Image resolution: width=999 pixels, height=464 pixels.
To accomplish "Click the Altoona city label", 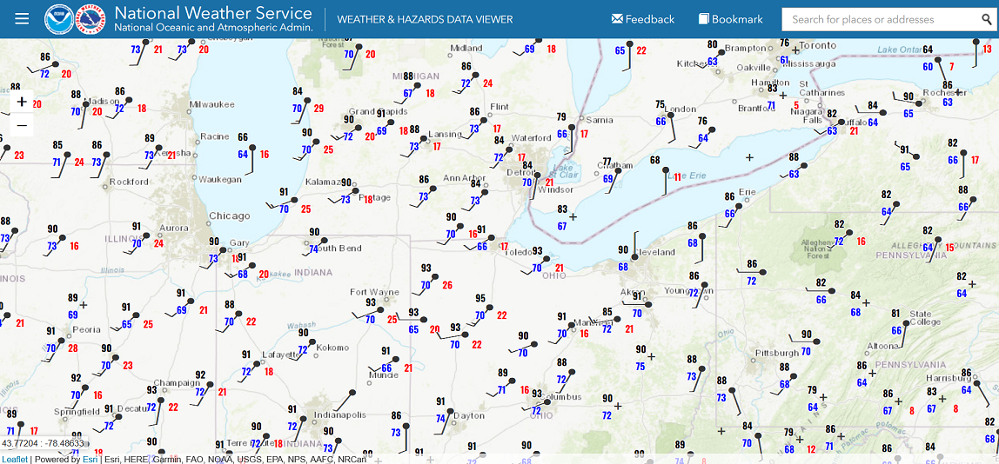I will pyautogui.click(x=884, y=346).
